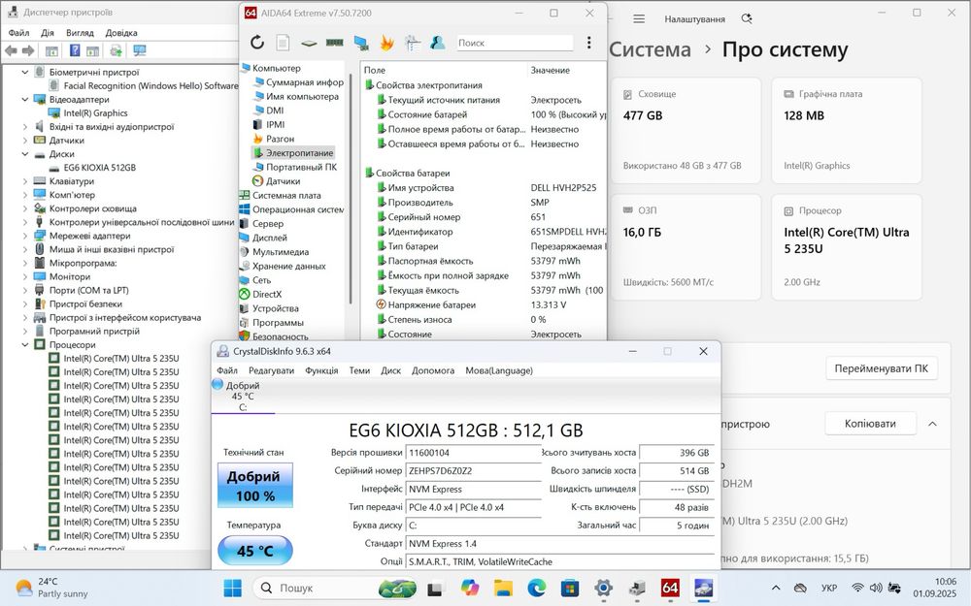Expand the Монітори node
Screen dimensions: 971x606
pyautogui.click(x=25, y=276)
